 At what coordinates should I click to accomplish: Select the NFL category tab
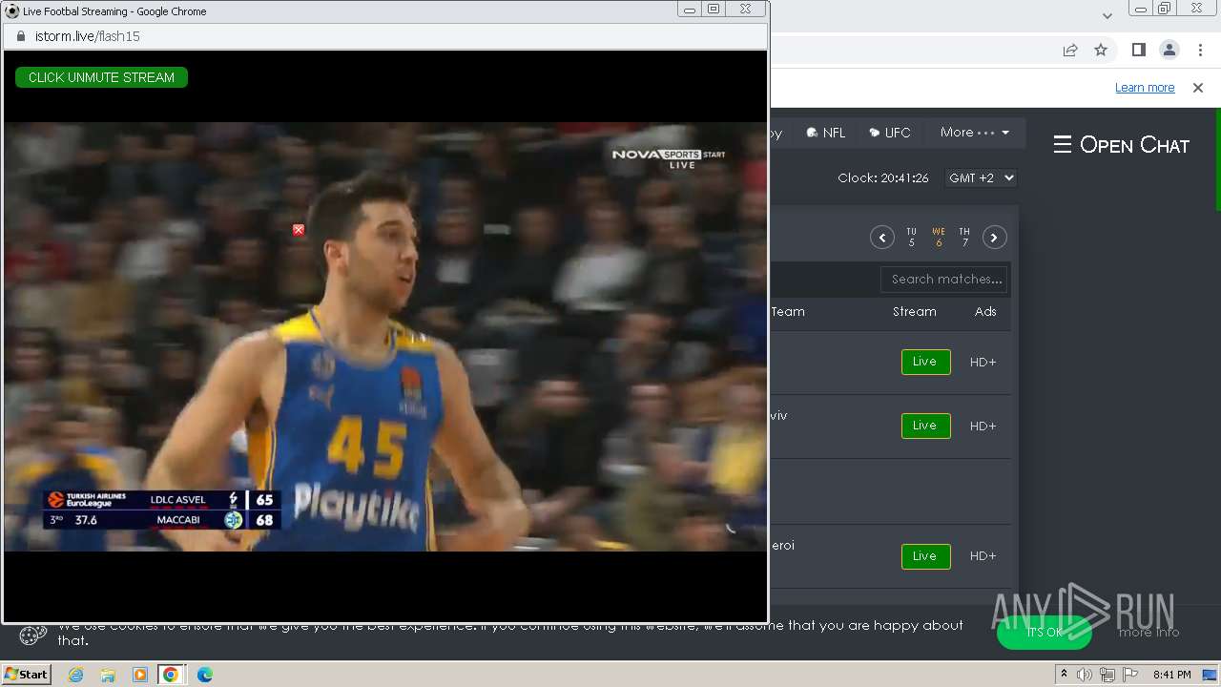(826, 133)
